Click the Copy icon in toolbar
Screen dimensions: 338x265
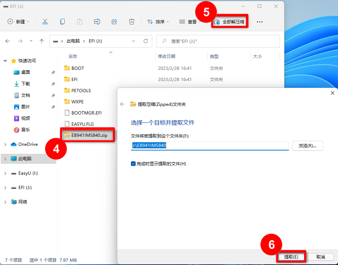(x=62, y=22)
